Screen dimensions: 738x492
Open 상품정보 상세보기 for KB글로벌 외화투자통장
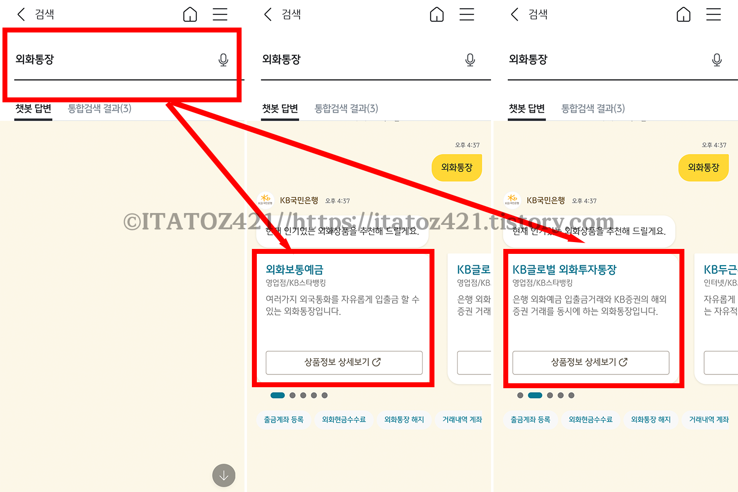(x=591, y=363)
